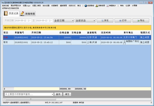Open the 收款方式 menu item
This screenshot has height=106, width=154.
tap(72, 6)
